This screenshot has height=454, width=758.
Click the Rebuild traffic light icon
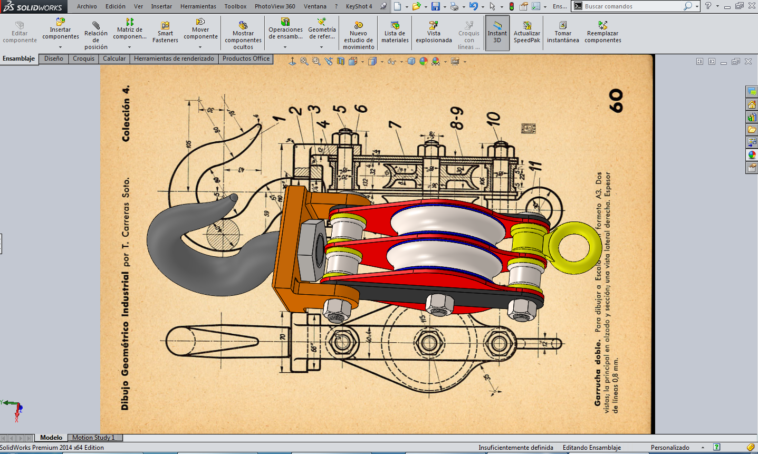coord(511,6)
